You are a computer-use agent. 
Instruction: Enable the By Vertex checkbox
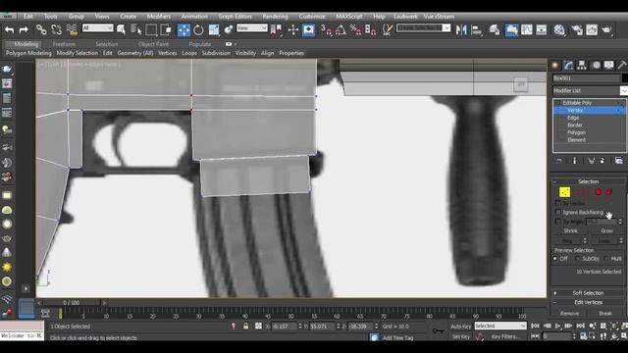click(558, 203)
